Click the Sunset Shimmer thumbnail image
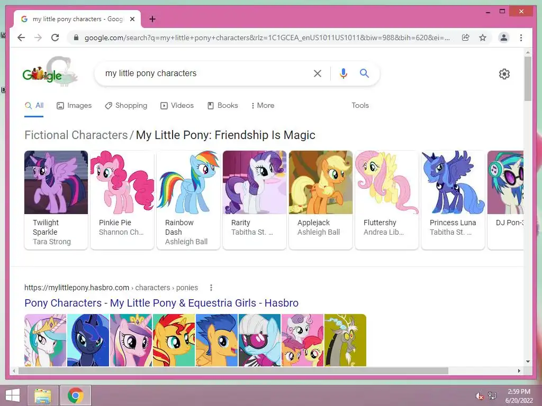This screenshot has width=542, height=406. (174, 340)
